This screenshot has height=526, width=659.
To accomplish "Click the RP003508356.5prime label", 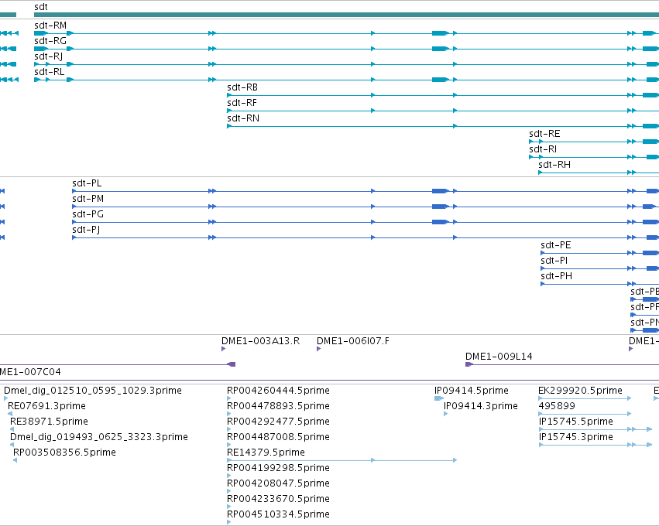I will [65, 453].
